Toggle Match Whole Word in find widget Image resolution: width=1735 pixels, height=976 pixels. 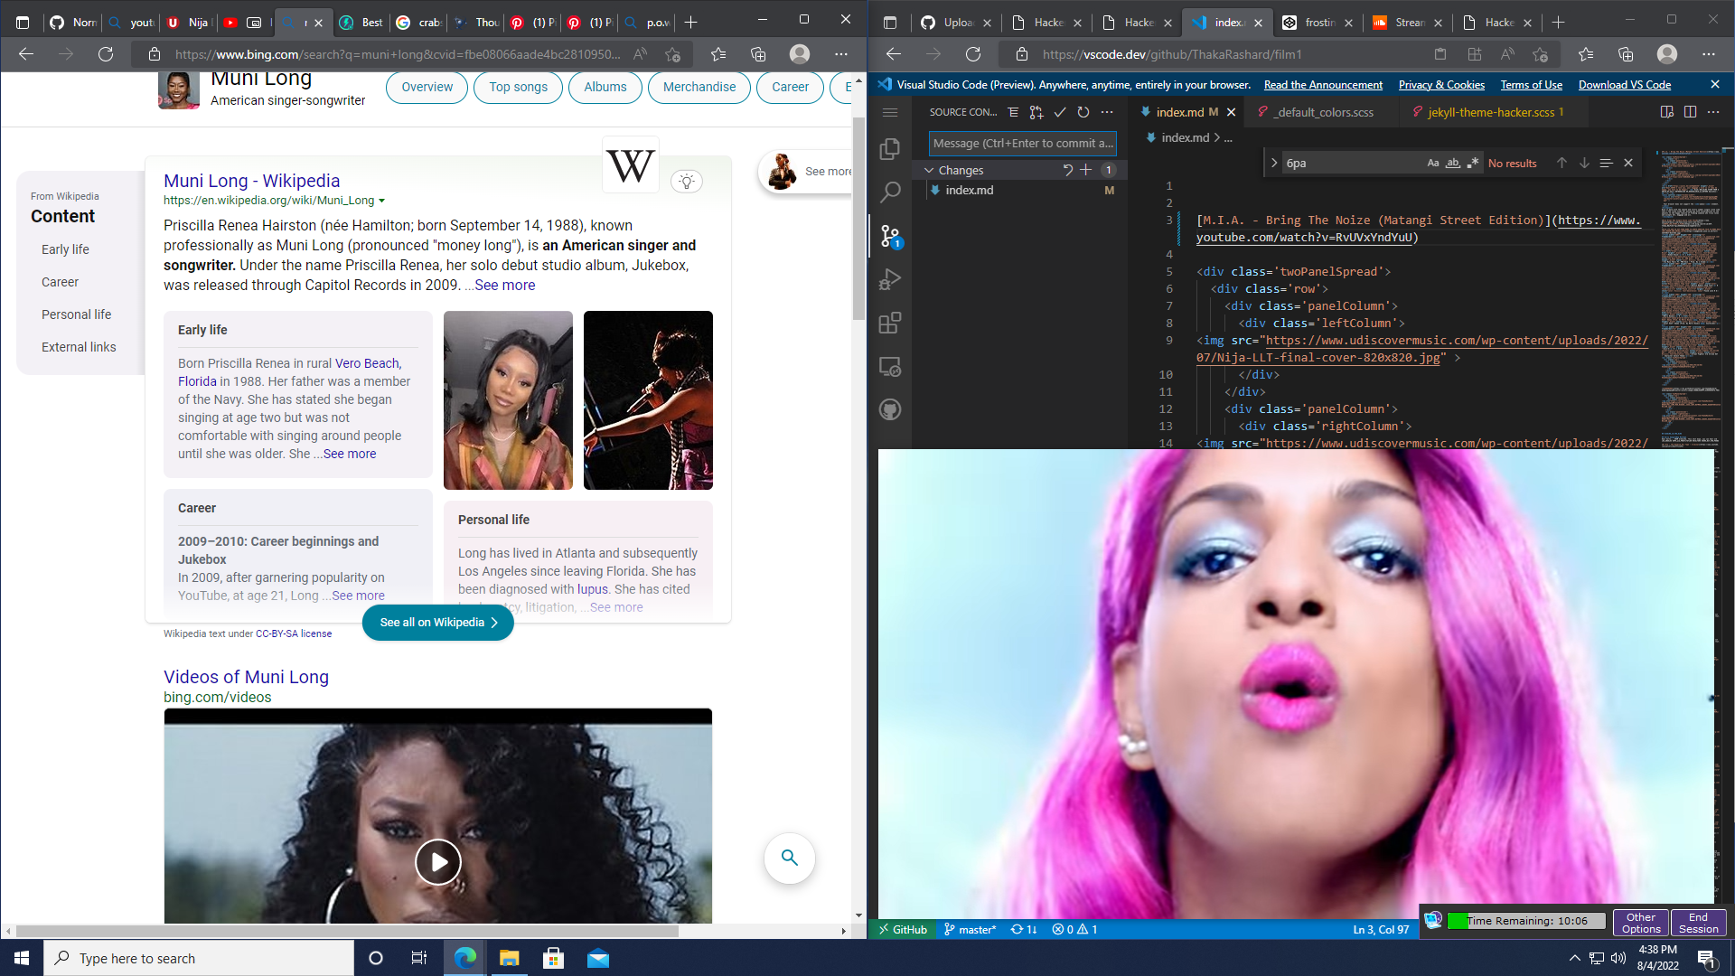pos(1453,163)
